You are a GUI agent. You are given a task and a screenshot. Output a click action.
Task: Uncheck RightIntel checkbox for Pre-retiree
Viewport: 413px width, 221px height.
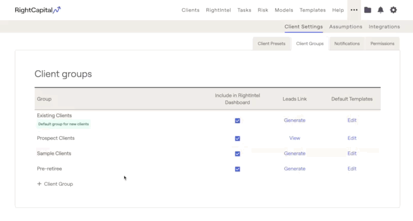[237, 169]
